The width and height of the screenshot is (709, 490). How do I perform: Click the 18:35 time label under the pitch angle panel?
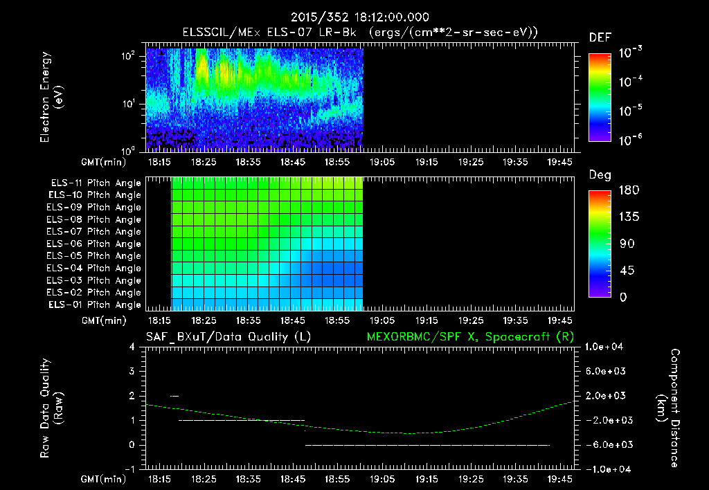[x=249, y=320]
